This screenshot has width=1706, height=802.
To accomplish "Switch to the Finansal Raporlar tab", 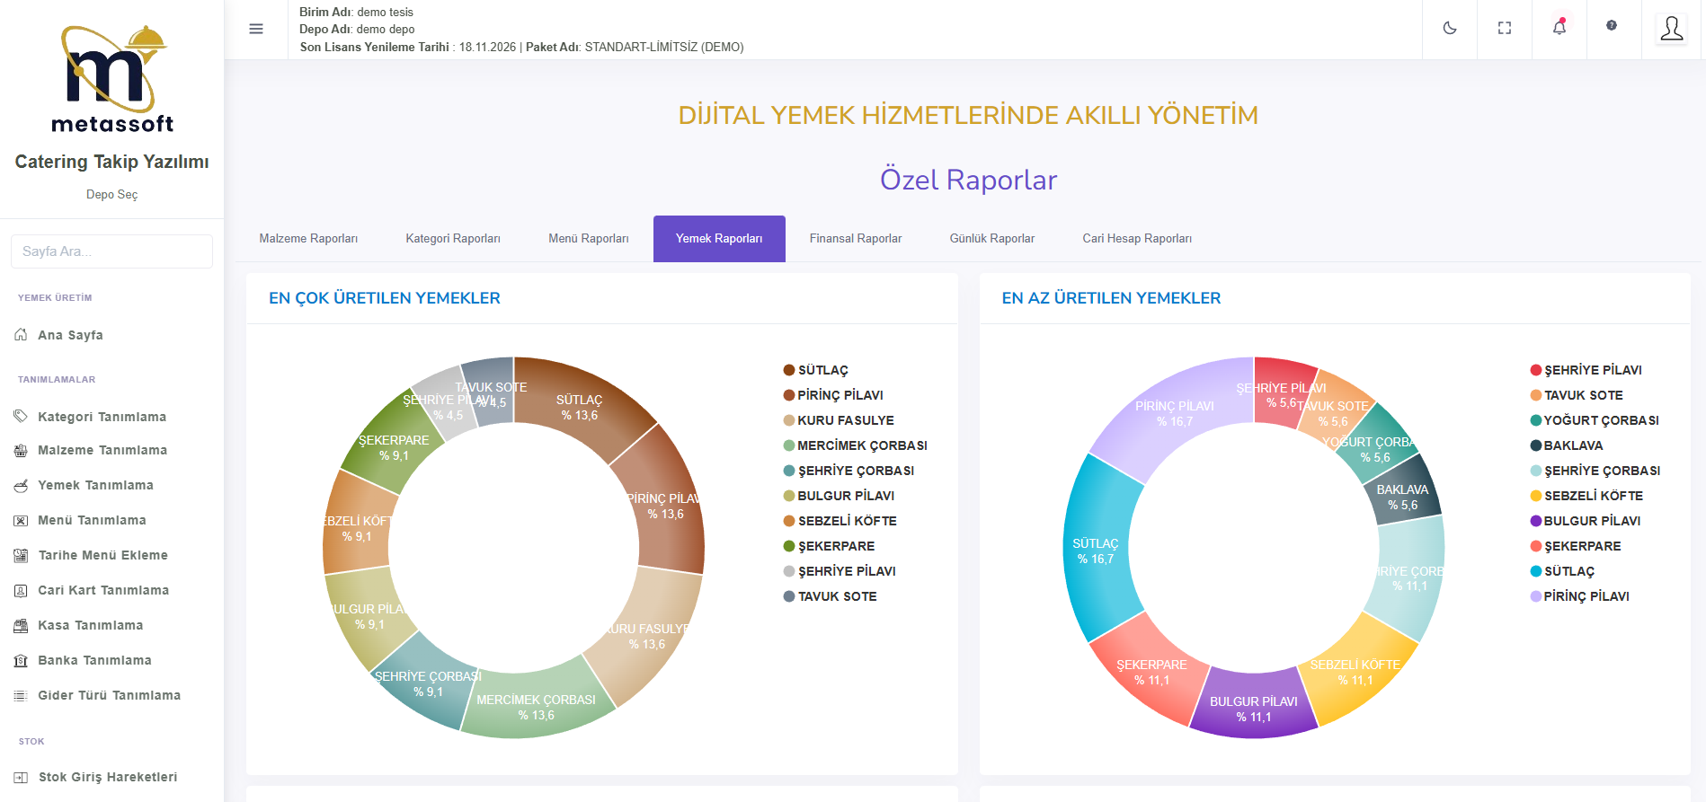I will tap(855, 239).
